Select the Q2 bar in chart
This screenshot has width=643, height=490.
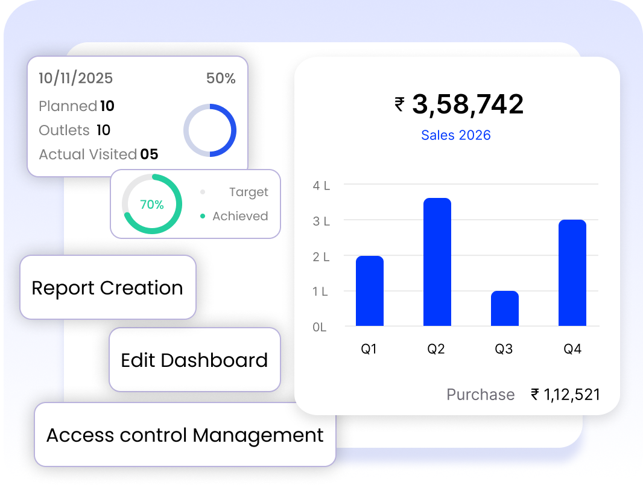click(x=437, y=262)
